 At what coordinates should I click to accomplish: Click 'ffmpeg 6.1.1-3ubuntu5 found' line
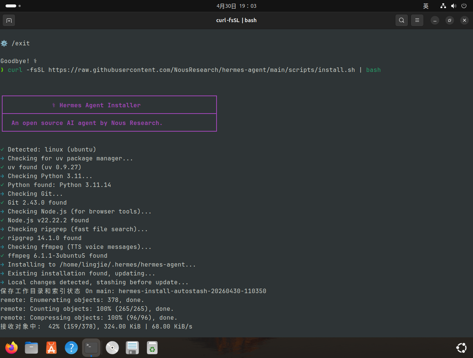click(x=54, y=256)
